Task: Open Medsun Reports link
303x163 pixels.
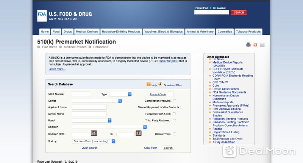Action: click(223, 102)
